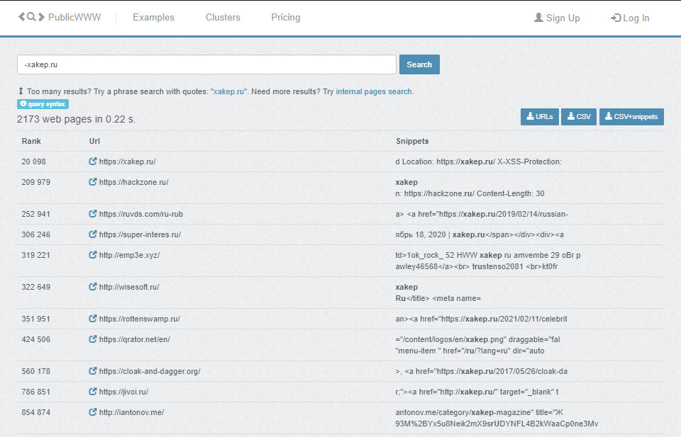Image resolution: width=681 pixels, height=437 pixels.
Task: Click the Sign Up user icon
Action: point(538,17)
